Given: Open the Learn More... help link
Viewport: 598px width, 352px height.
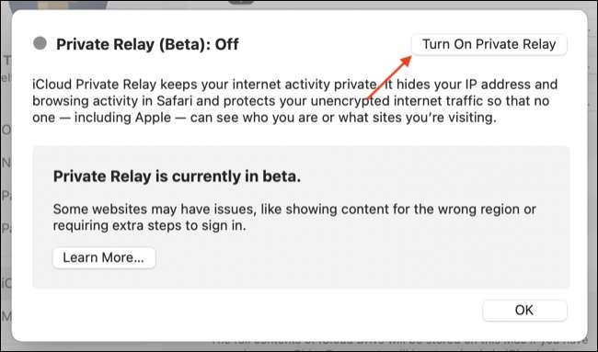Looking at the screenshot, I should pos(104,258).
